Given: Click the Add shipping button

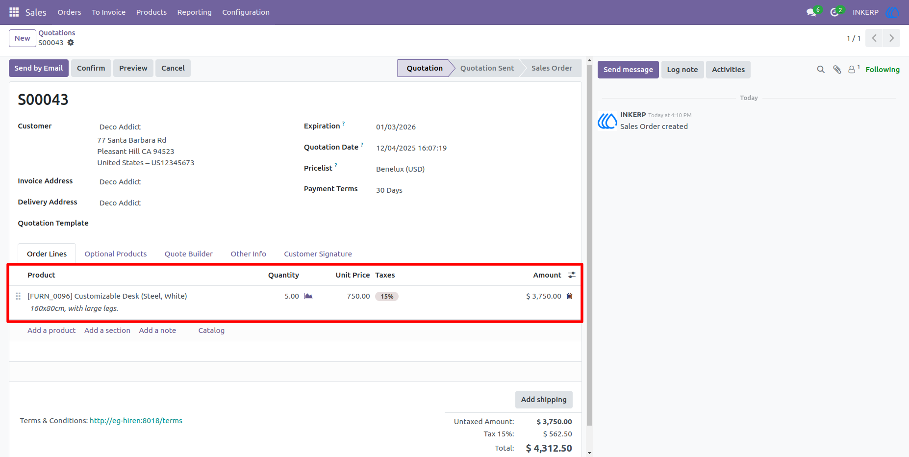Looking at the screenshot, I should point(544,400).
